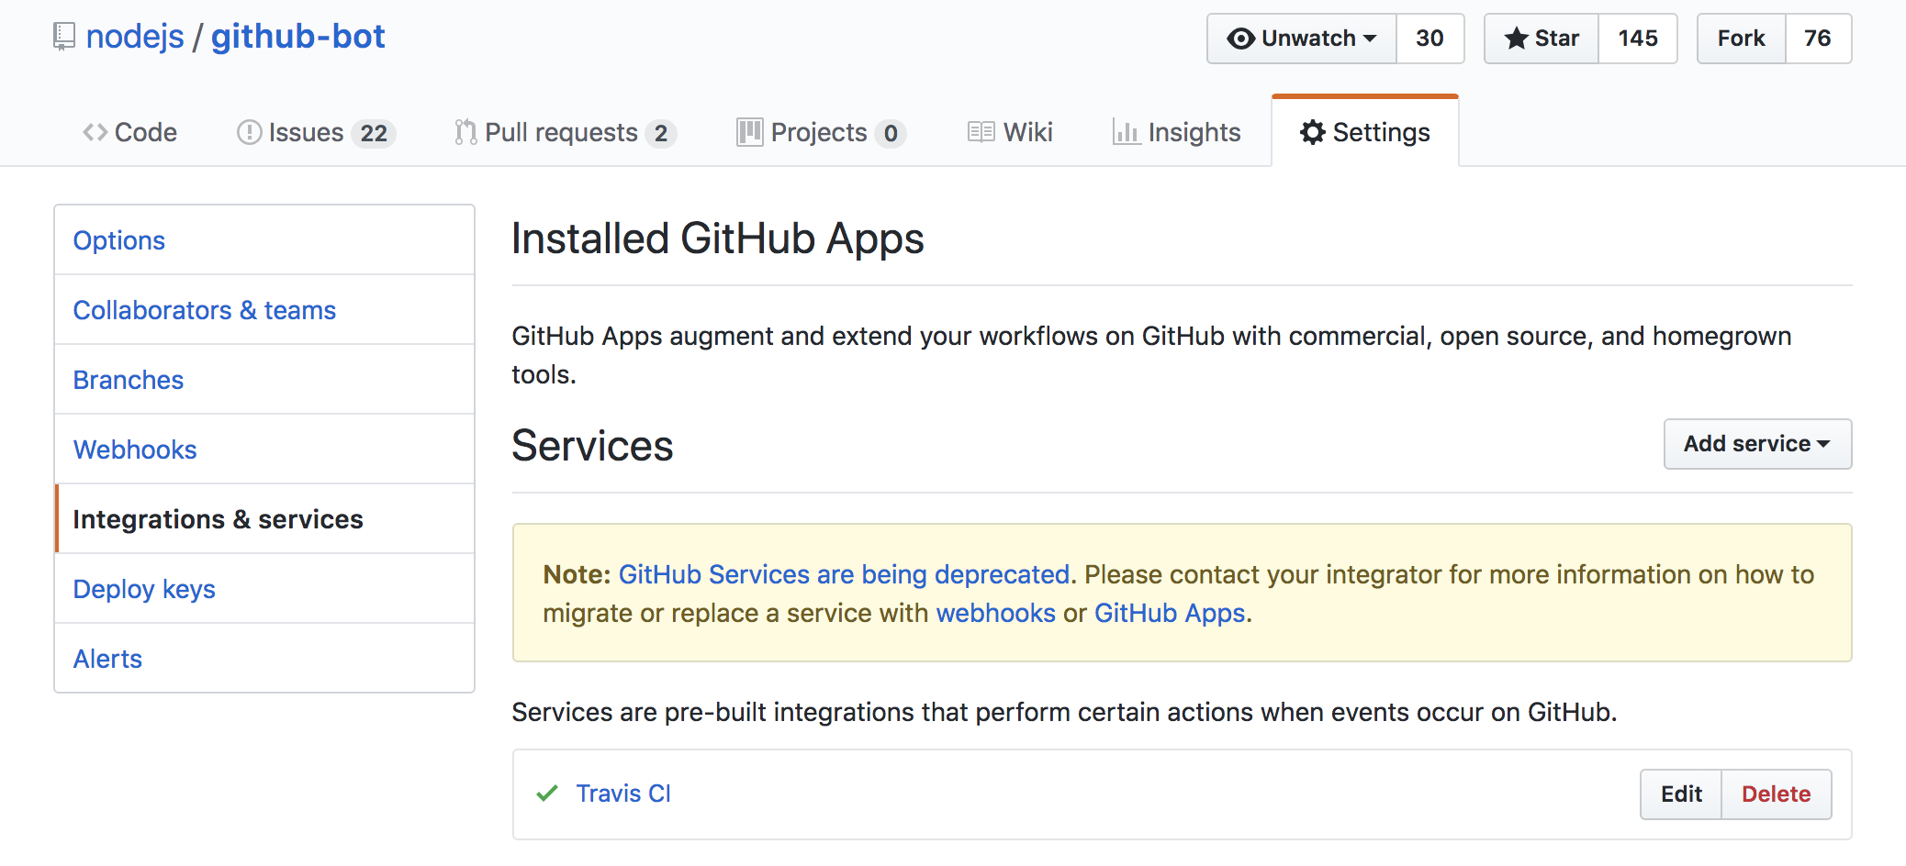1906x866 pixels.
Task: Open the Unwatch notifications dropdown
Action: click(x=1302, y=39)
